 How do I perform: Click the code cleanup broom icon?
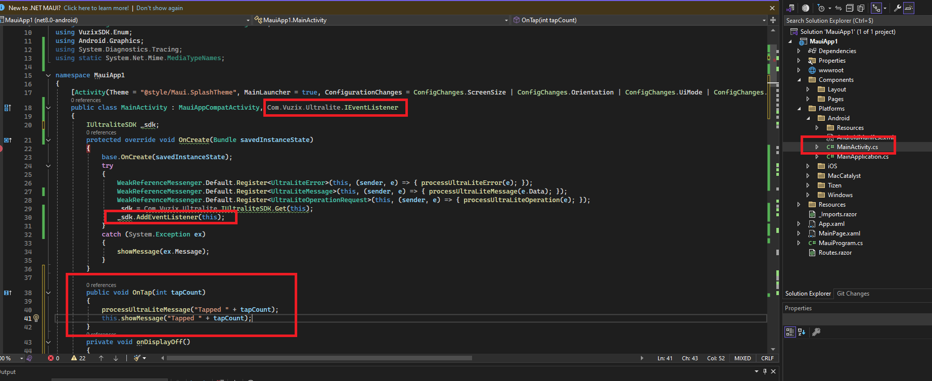(x=137, y=358)
